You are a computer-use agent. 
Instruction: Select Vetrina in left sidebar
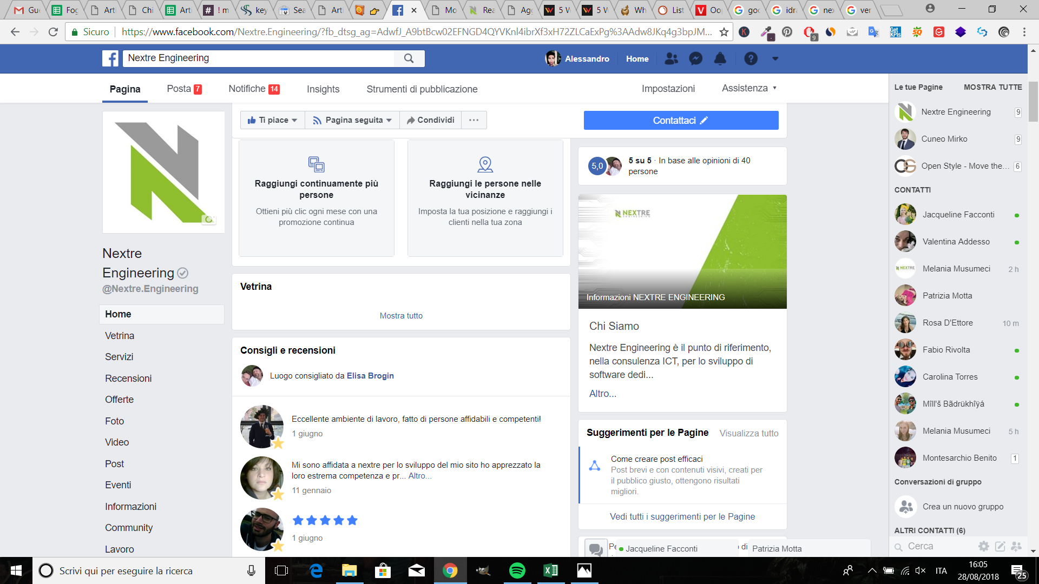pyautogui.click(x=120, y=336)
